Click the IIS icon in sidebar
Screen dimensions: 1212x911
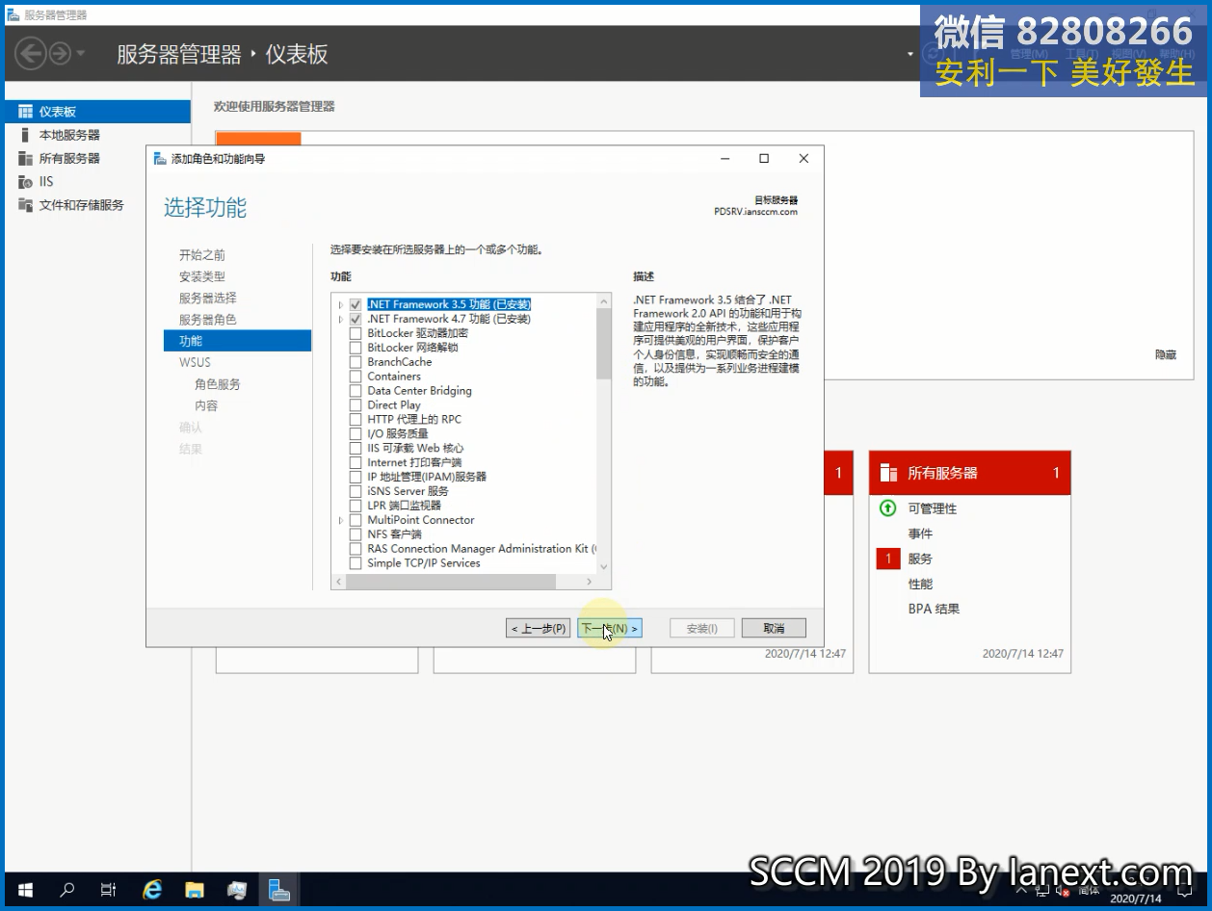(x=26, y=181)
